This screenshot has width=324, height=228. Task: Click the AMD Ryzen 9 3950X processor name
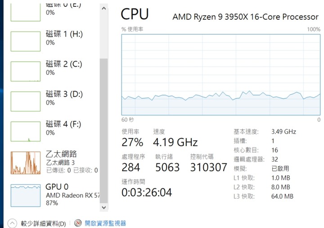coord(245,17)
